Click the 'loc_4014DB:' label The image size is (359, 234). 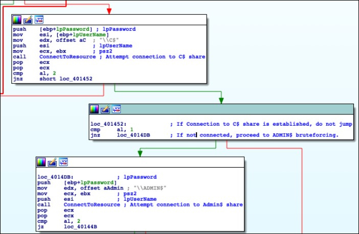[x=55, y=177]
